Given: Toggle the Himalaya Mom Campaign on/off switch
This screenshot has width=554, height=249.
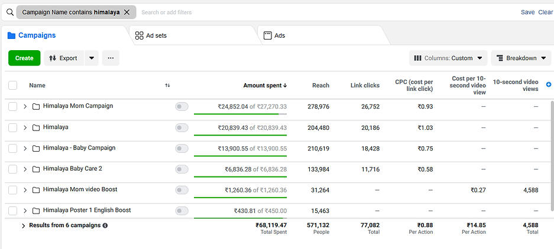Looking at the screenshot, I should [x=182, y=107].
